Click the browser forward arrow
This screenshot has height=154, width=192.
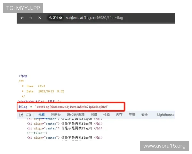(x=31, y=18)
